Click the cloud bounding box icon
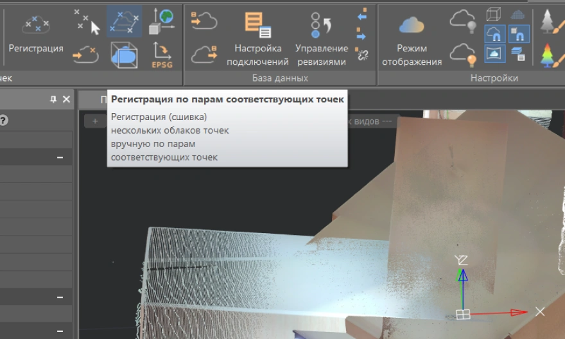Viewport: 565px width, 339px height. 124,55
